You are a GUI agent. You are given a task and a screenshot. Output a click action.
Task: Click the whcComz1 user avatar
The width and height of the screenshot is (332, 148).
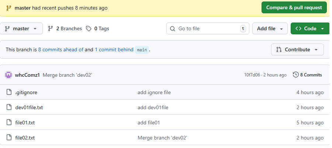click(8, 75)
